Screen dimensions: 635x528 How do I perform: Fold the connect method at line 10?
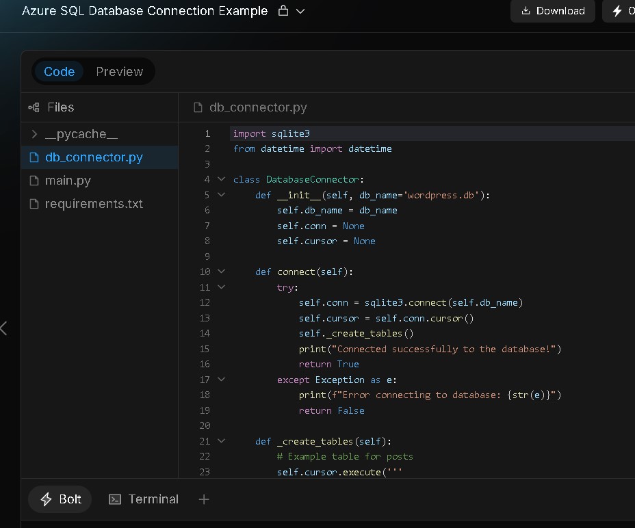pos(221,272)
